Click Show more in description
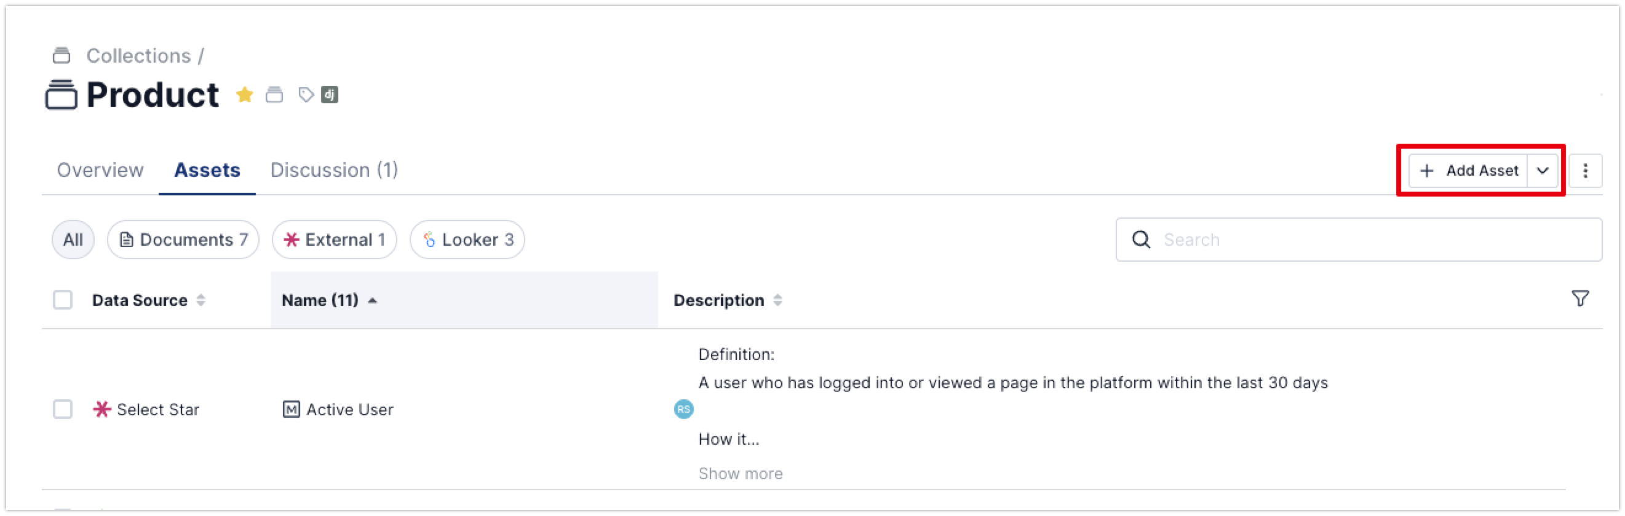 tap(740, 474)
